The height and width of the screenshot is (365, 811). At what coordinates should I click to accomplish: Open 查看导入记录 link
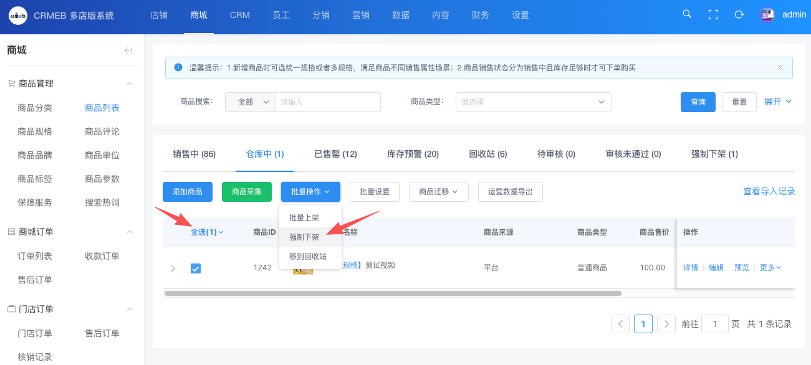coord(769,192)
